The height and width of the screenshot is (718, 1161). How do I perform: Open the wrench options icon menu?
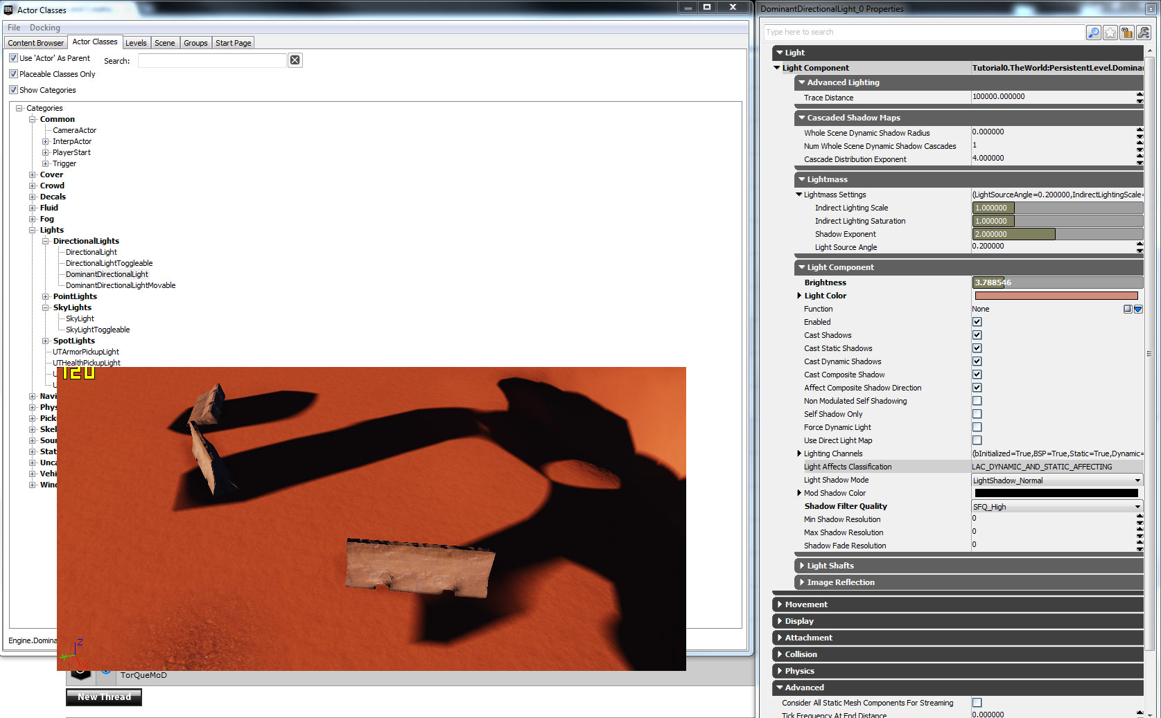[x=1143, y=33]
